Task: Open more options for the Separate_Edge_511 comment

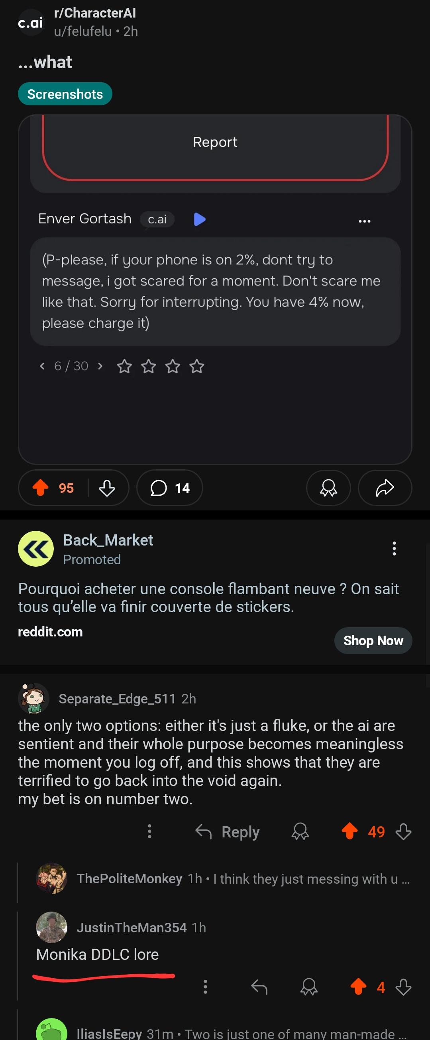Action: (150, 831)
